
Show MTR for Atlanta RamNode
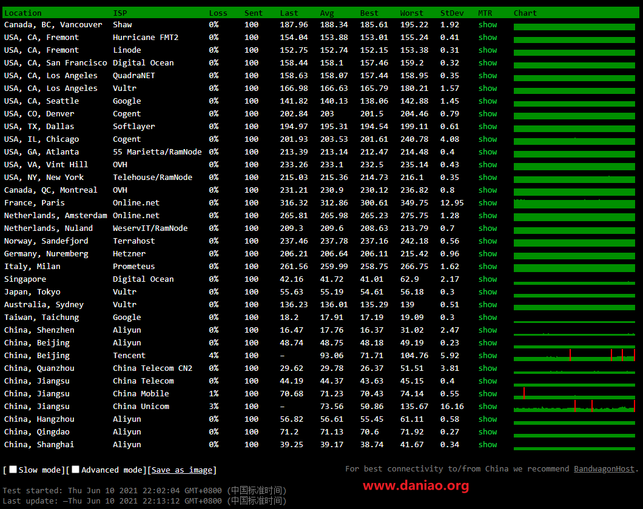(x=488, y=151)
